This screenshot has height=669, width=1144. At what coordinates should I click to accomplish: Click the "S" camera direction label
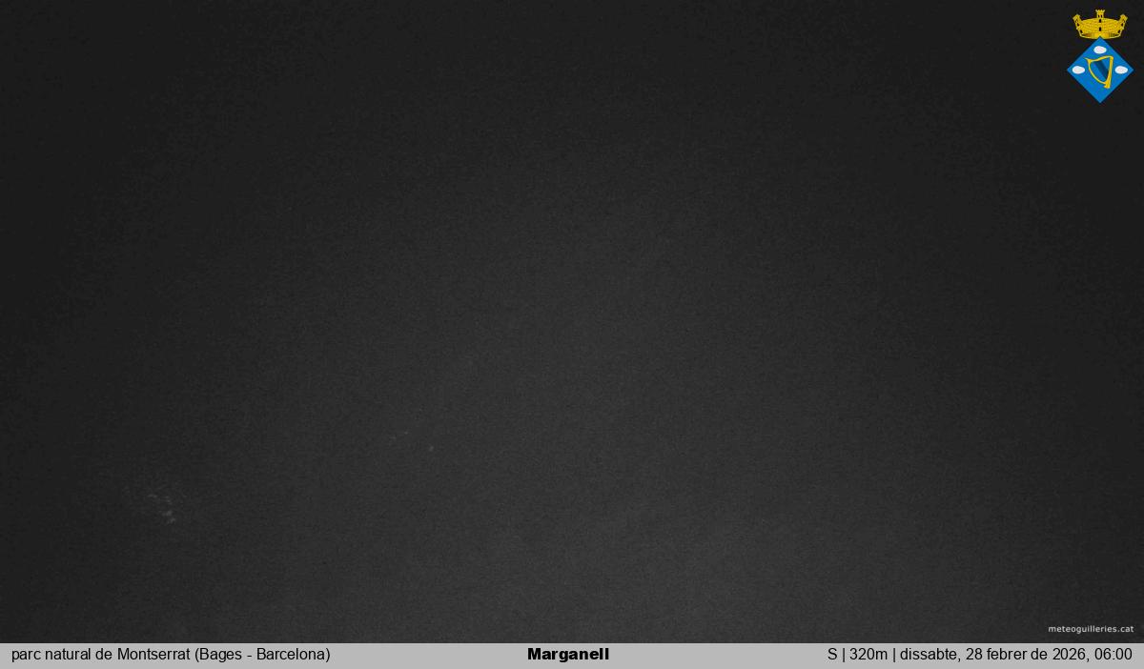(x=832, y=655)
